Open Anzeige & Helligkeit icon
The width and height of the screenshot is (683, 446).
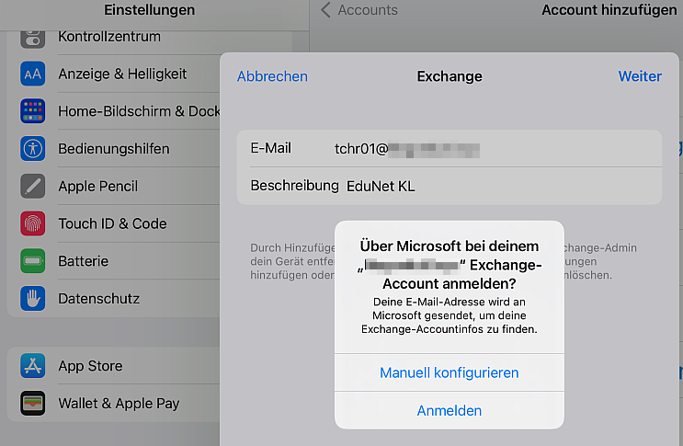33,74
